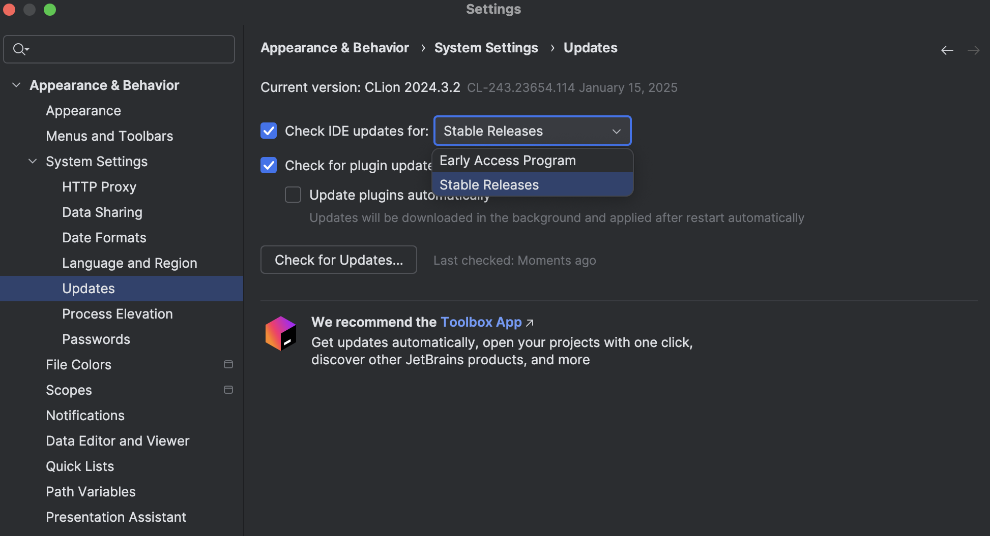Enable Update plugins automatically
The image size is (990, 536).
coord(293,195)
